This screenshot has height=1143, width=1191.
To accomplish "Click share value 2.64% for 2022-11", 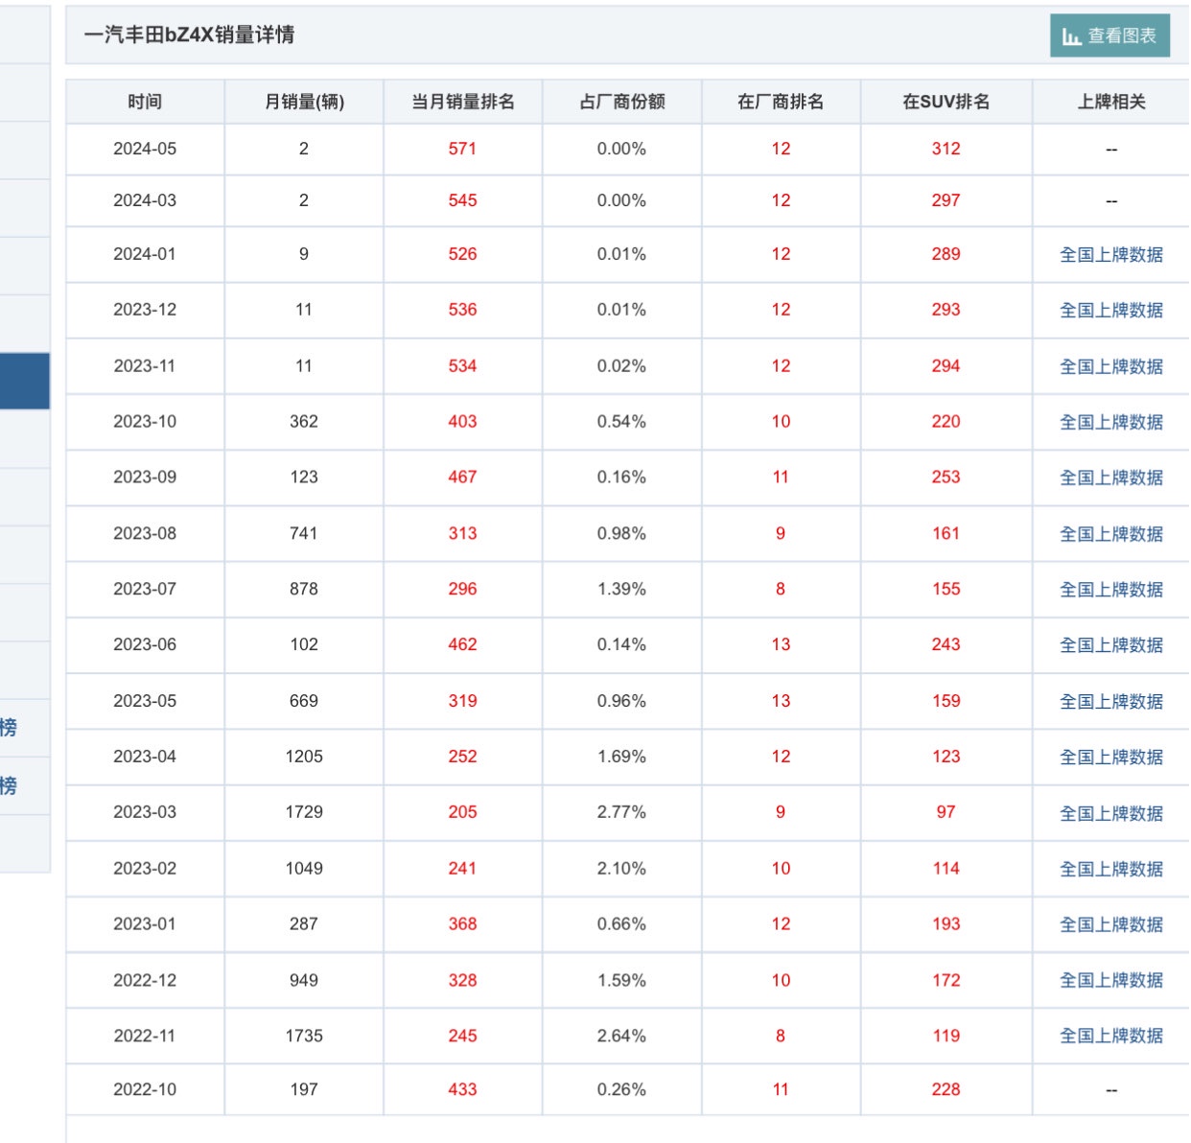I will (621, 1036).
